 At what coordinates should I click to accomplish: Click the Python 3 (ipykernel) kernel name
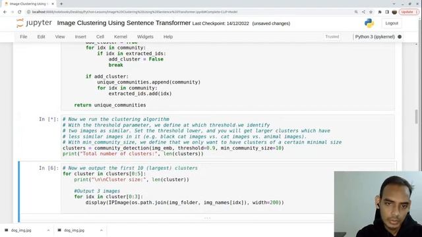[375, 37]
